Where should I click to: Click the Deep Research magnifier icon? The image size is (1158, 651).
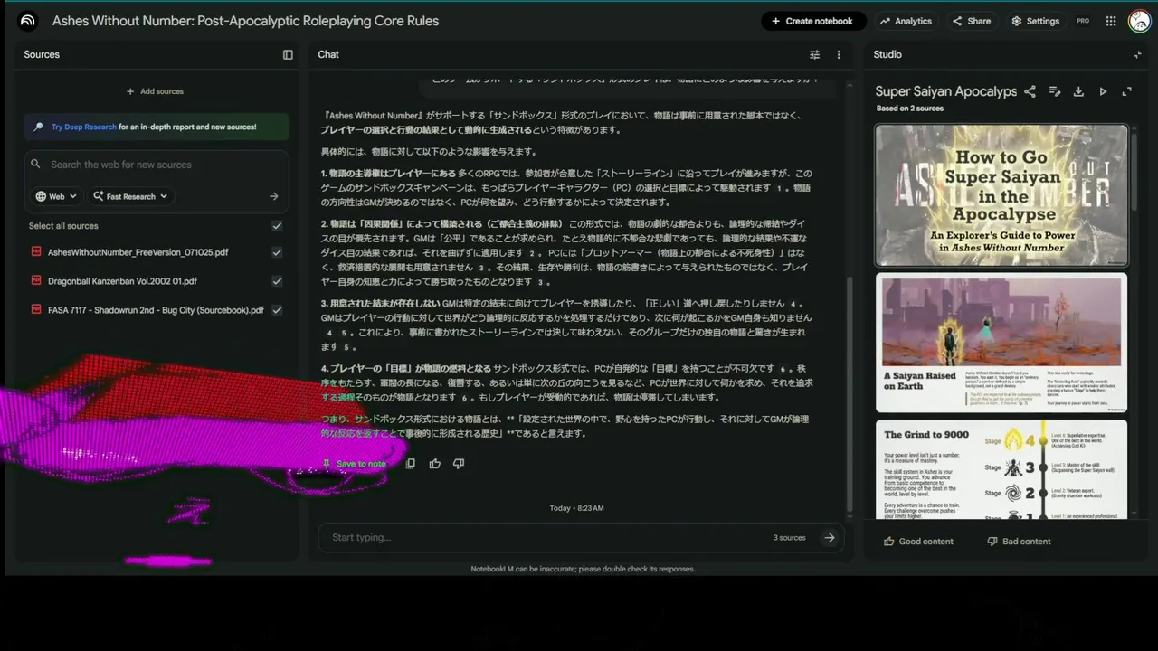(x=38, y=127)
